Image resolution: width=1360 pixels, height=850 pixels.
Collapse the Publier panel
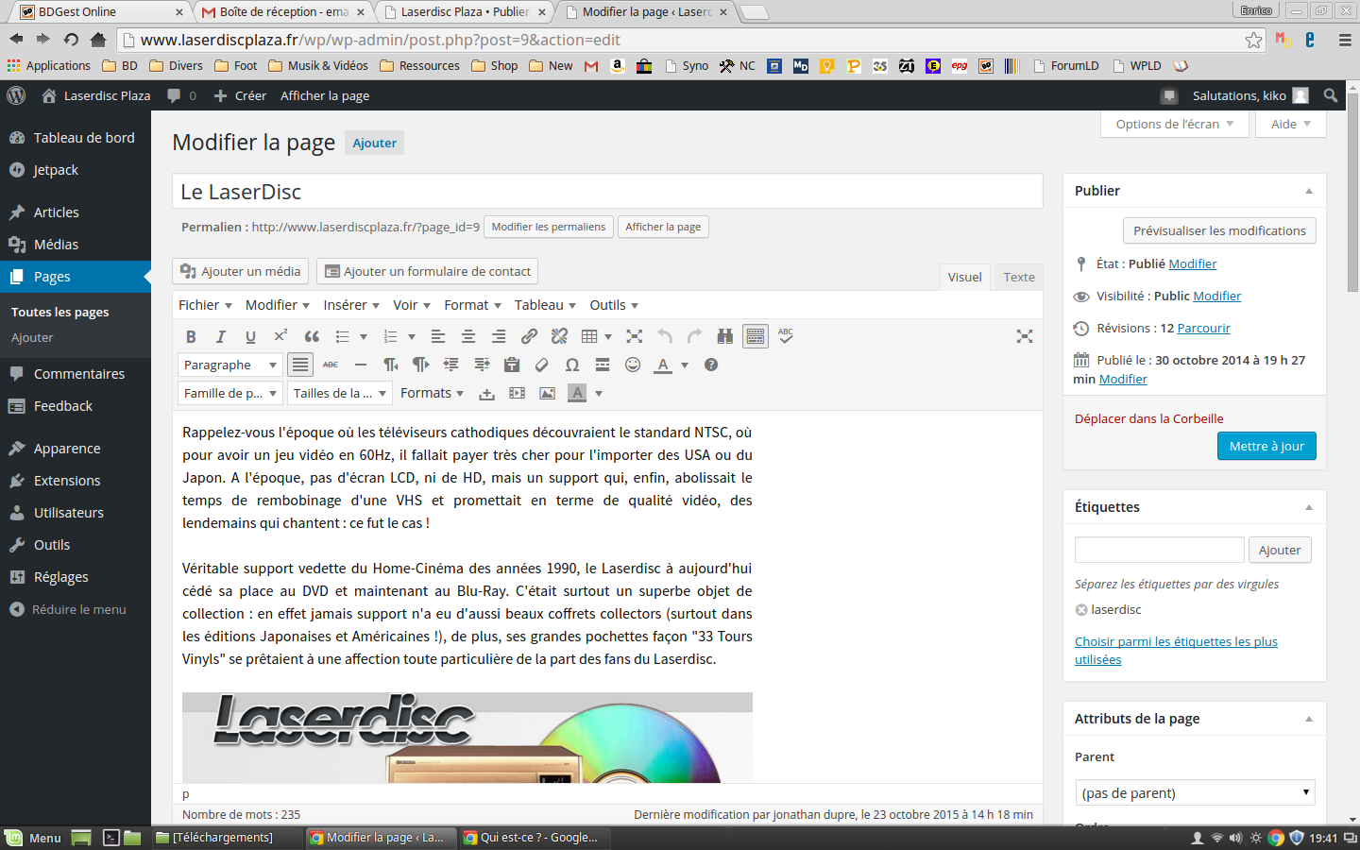click(x=1309, y=191)
